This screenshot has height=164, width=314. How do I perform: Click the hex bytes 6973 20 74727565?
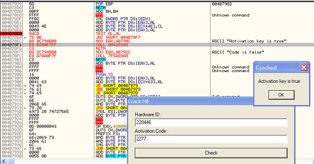click(49, 112)
